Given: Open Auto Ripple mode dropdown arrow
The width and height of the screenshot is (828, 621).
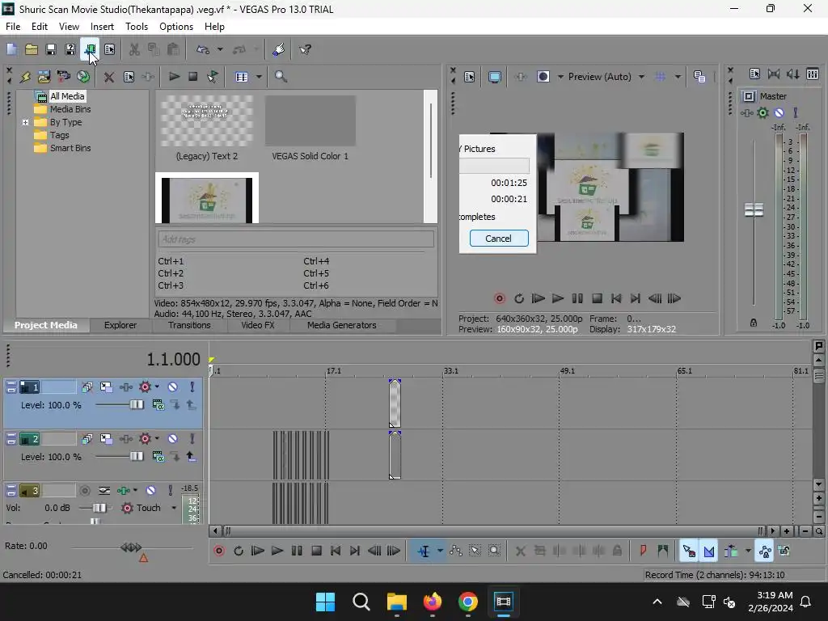Looking at the screenshot, I should point(748,551).
